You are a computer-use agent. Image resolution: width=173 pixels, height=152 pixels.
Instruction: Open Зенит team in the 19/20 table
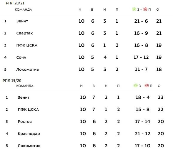point(24,97)
